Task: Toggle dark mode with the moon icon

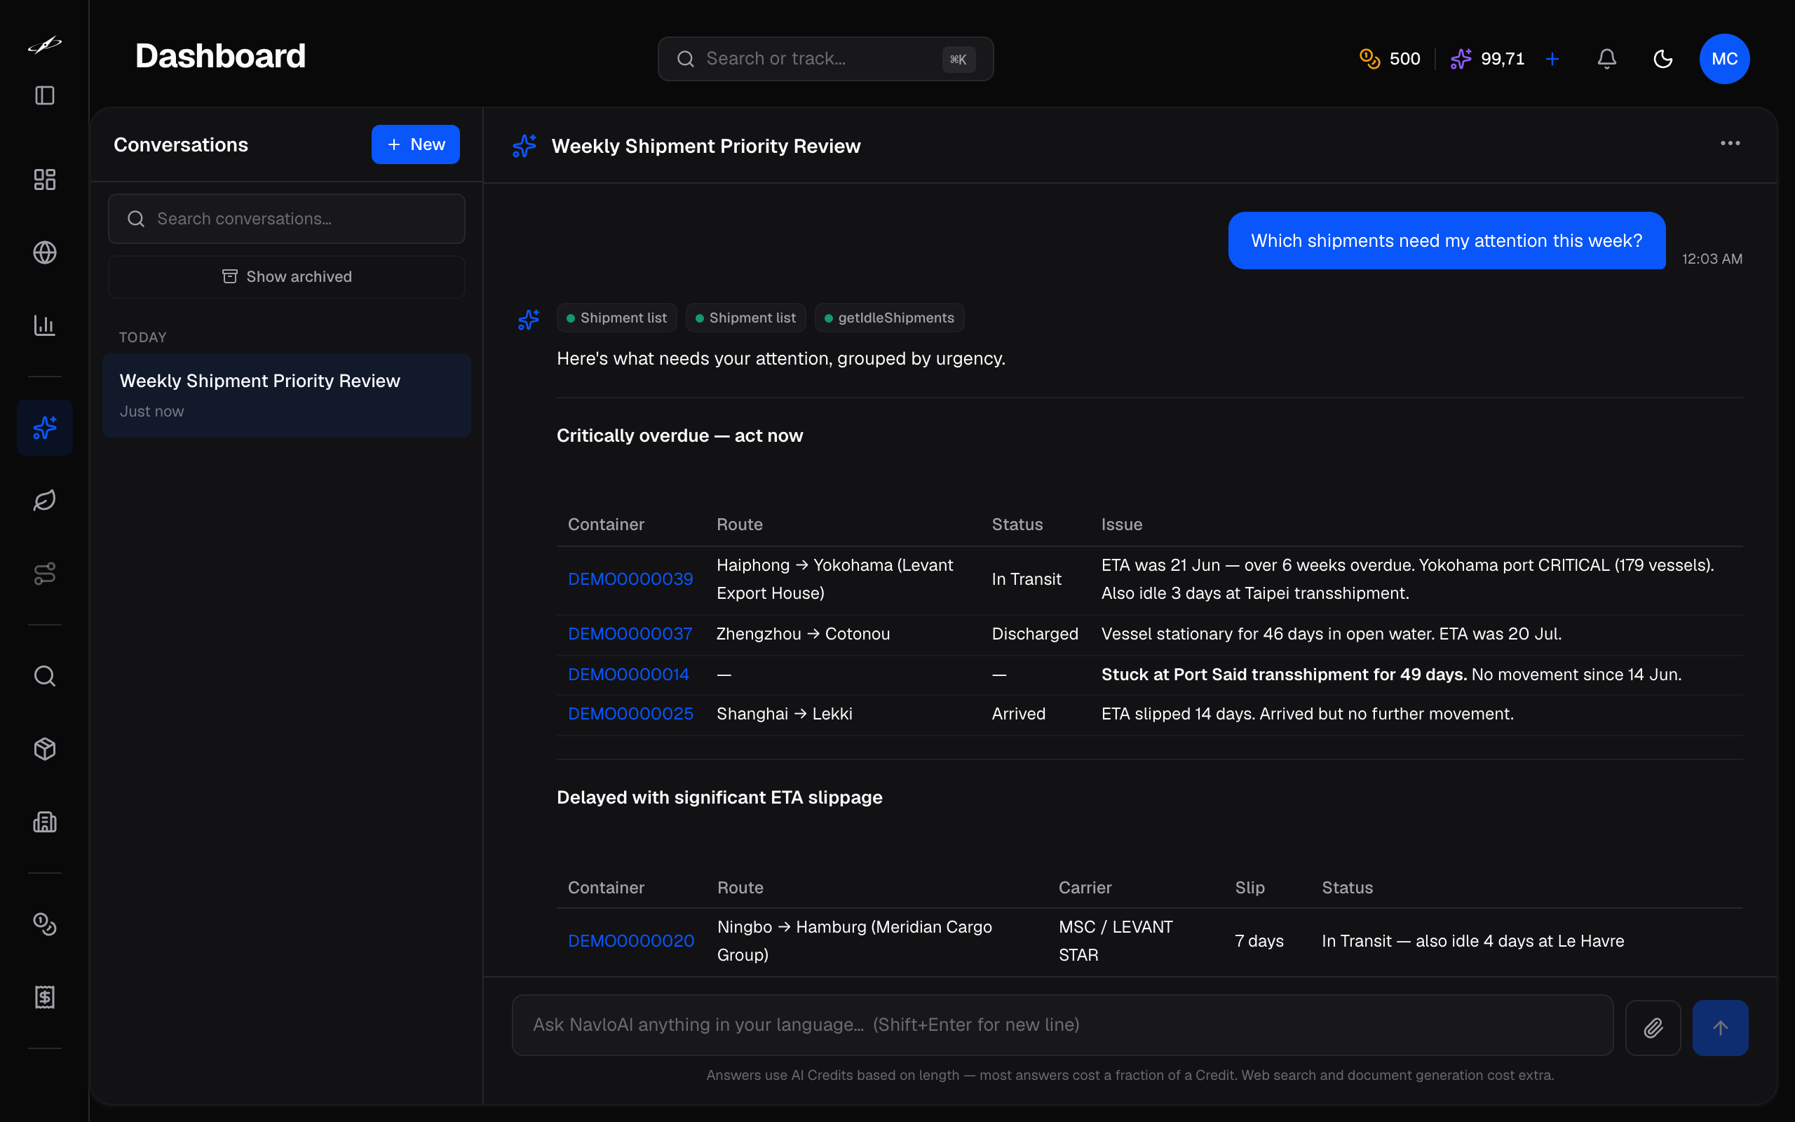Action: [1663, 59]
